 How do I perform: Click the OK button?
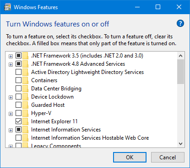click(x=130, y=157)
